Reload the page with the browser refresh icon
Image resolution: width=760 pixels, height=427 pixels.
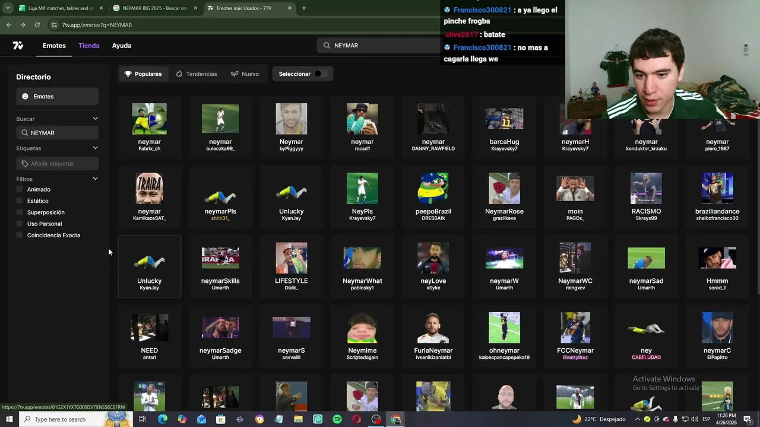coord(37,25)
